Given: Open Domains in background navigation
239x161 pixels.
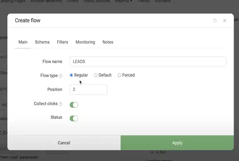Looking at the screenshot, I should [163, 1].
